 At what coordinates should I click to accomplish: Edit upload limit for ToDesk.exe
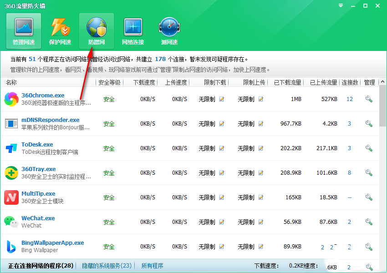[x=260, y=148]
